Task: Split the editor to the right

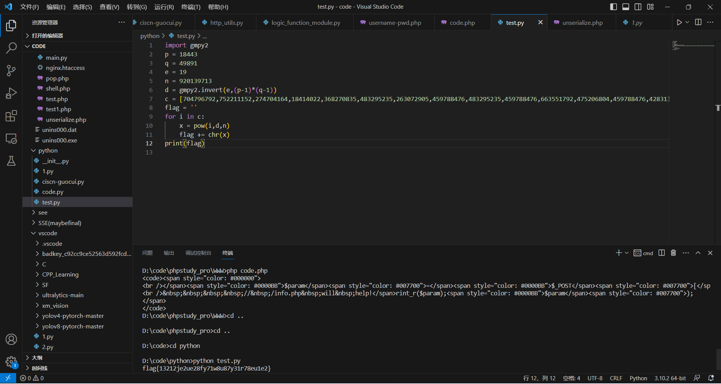Action: 698,23
